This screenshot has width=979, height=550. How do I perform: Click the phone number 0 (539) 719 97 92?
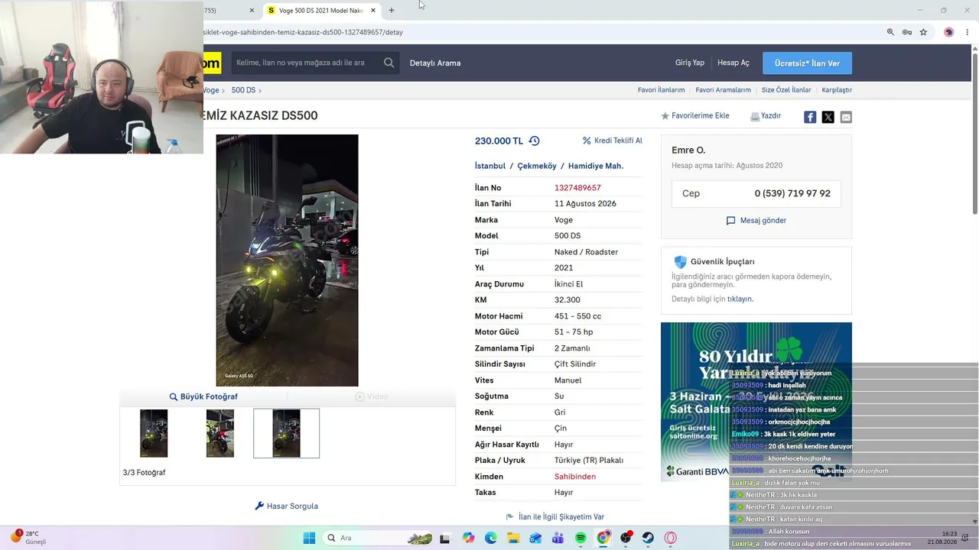792,193
